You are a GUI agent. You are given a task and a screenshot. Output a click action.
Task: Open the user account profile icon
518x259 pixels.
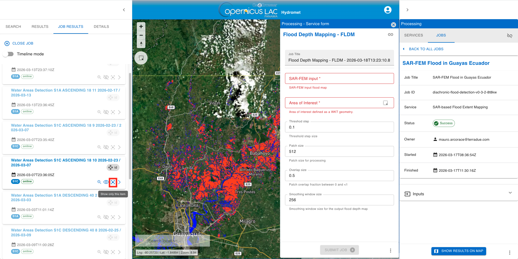point(387,10)
